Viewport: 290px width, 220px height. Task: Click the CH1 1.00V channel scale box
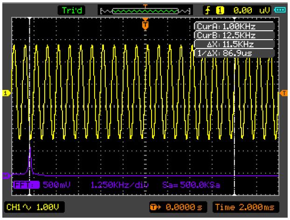pyautogui.click(x=34, y=207)
